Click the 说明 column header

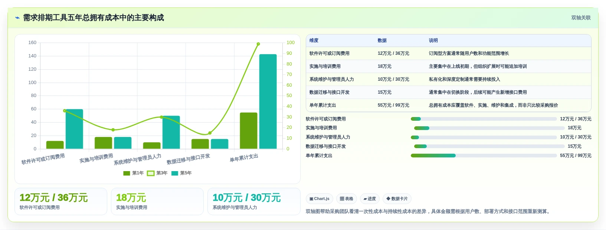click(x=433, y=40)
